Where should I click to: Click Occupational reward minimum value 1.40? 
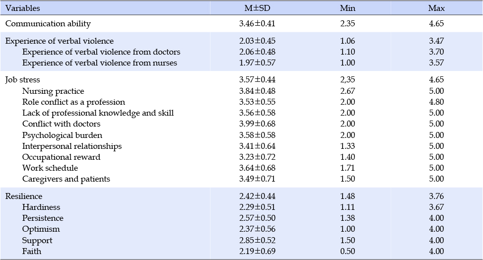point(347,157)
